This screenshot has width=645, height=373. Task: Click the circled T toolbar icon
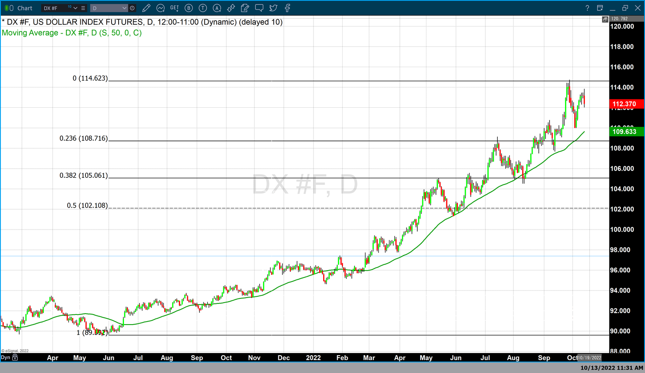point(203,8)
